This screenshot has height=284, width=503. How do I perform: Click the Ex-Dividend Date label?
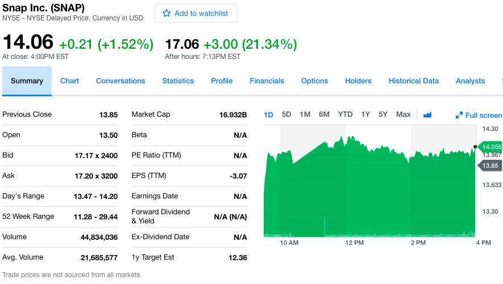coord(160,237)
